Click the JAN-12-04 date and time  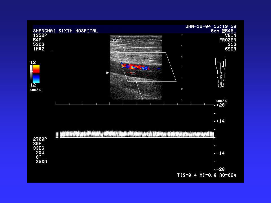211,26
